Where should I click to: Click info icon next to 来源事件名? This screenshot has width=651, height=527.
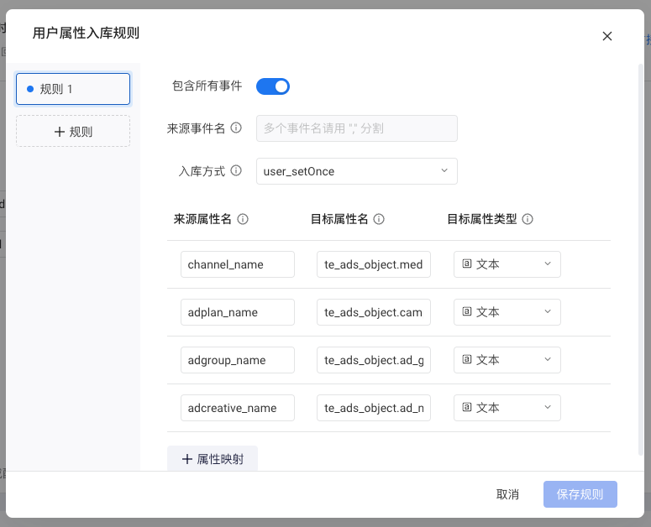pyautogui.click(x=236, y=128)
